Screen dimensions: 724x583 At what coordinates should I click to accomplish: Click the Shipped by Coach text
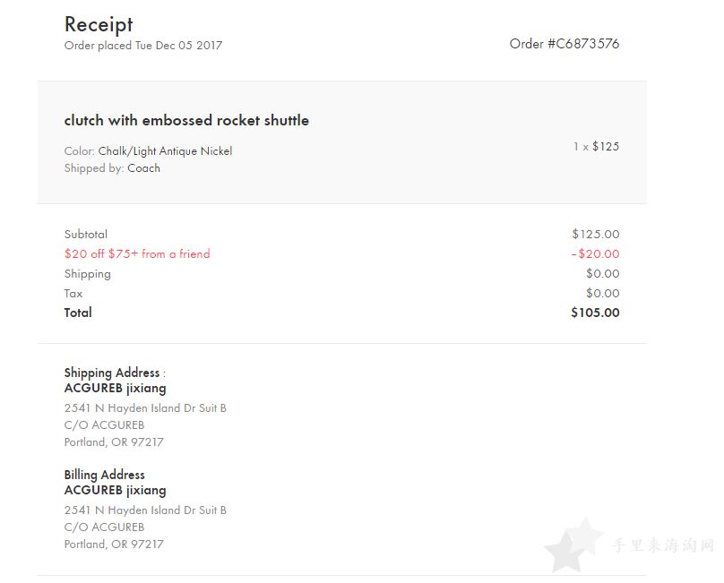coord(112,168)
